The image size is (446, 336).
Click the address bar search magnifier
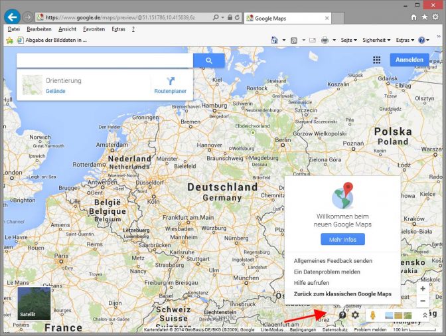click(216, 18)
